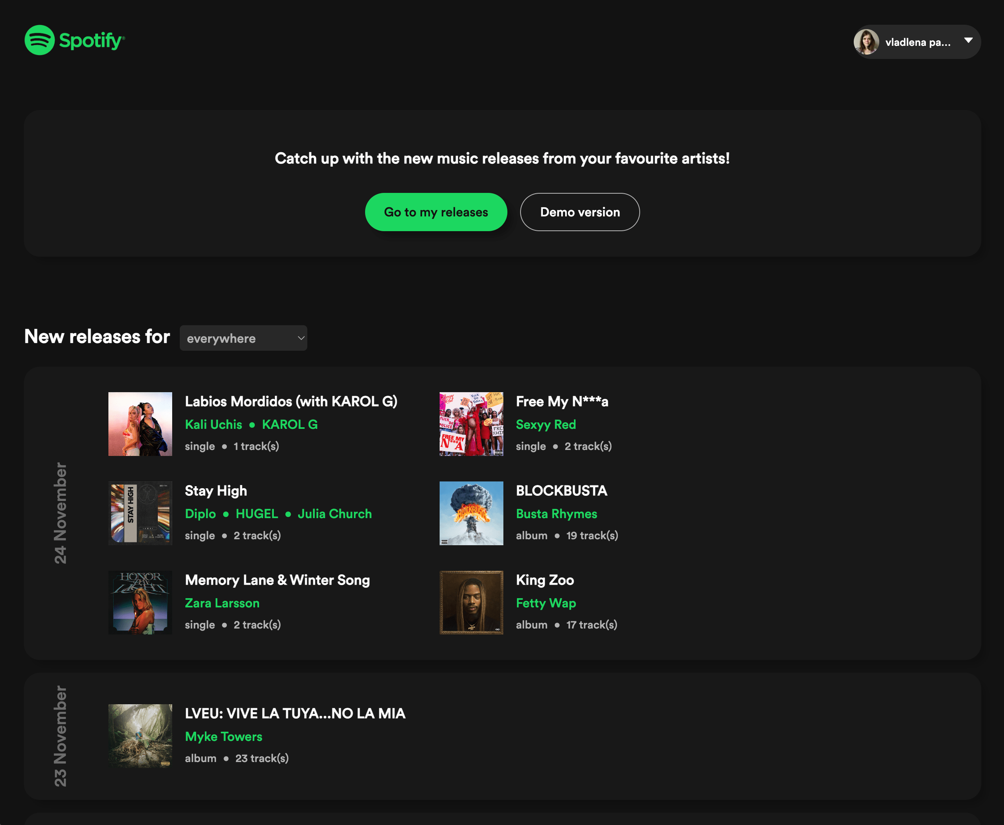Click the user profile avatar picture

pyautogui.click(x=866, y=42)
